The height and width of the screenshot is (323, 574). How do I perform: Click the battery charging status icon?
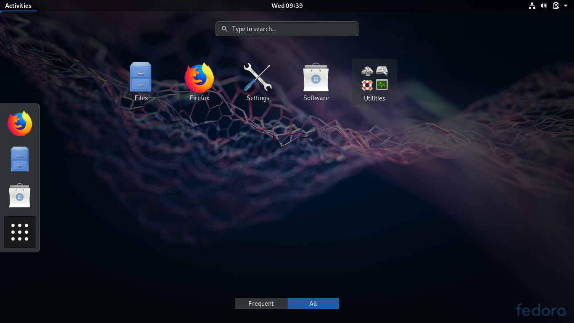click(x=556, y=5)
